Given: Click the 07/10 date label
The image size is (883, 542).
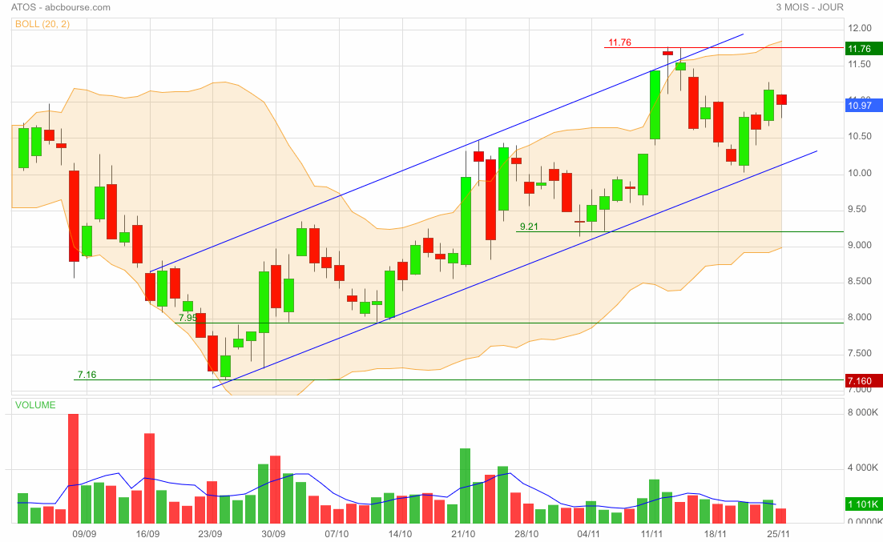Looking at the screenshot, I should 337,534.
